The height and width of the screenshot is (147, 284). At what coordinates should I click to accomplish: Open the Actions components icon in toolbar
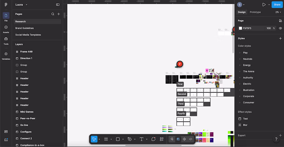[x=162, y=139]
